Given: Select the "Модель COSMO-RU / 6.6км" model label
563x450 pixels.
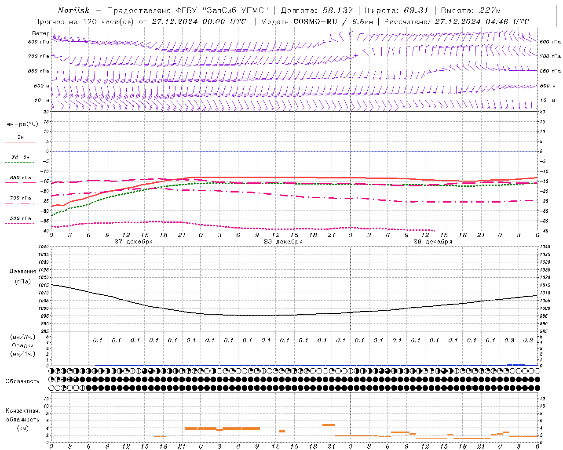Looking at the screenshot, I should [x=317, y=22].
